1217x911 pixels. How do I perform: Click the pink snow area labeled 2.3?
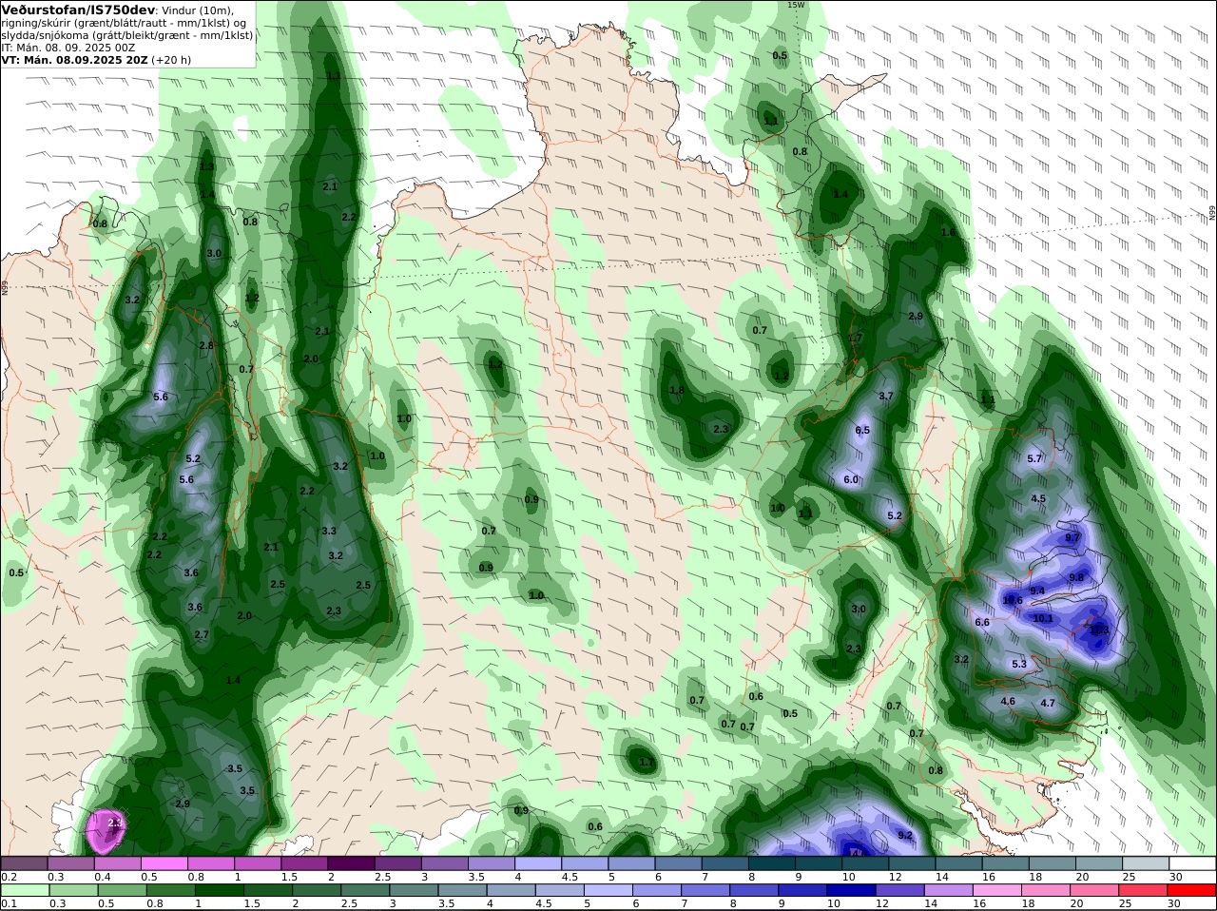pyautogui.click(x=106, y=830)
